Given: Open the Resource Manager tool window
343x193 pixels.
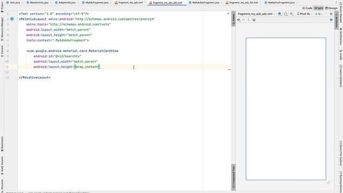Looking at the screenshot, I should (x=2, y=29).
